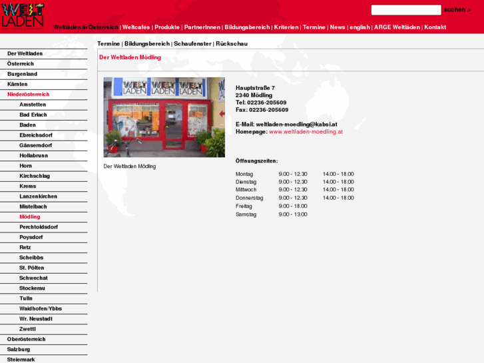Click the 'Tel: 02236-205609' phone line

(261, 103)
